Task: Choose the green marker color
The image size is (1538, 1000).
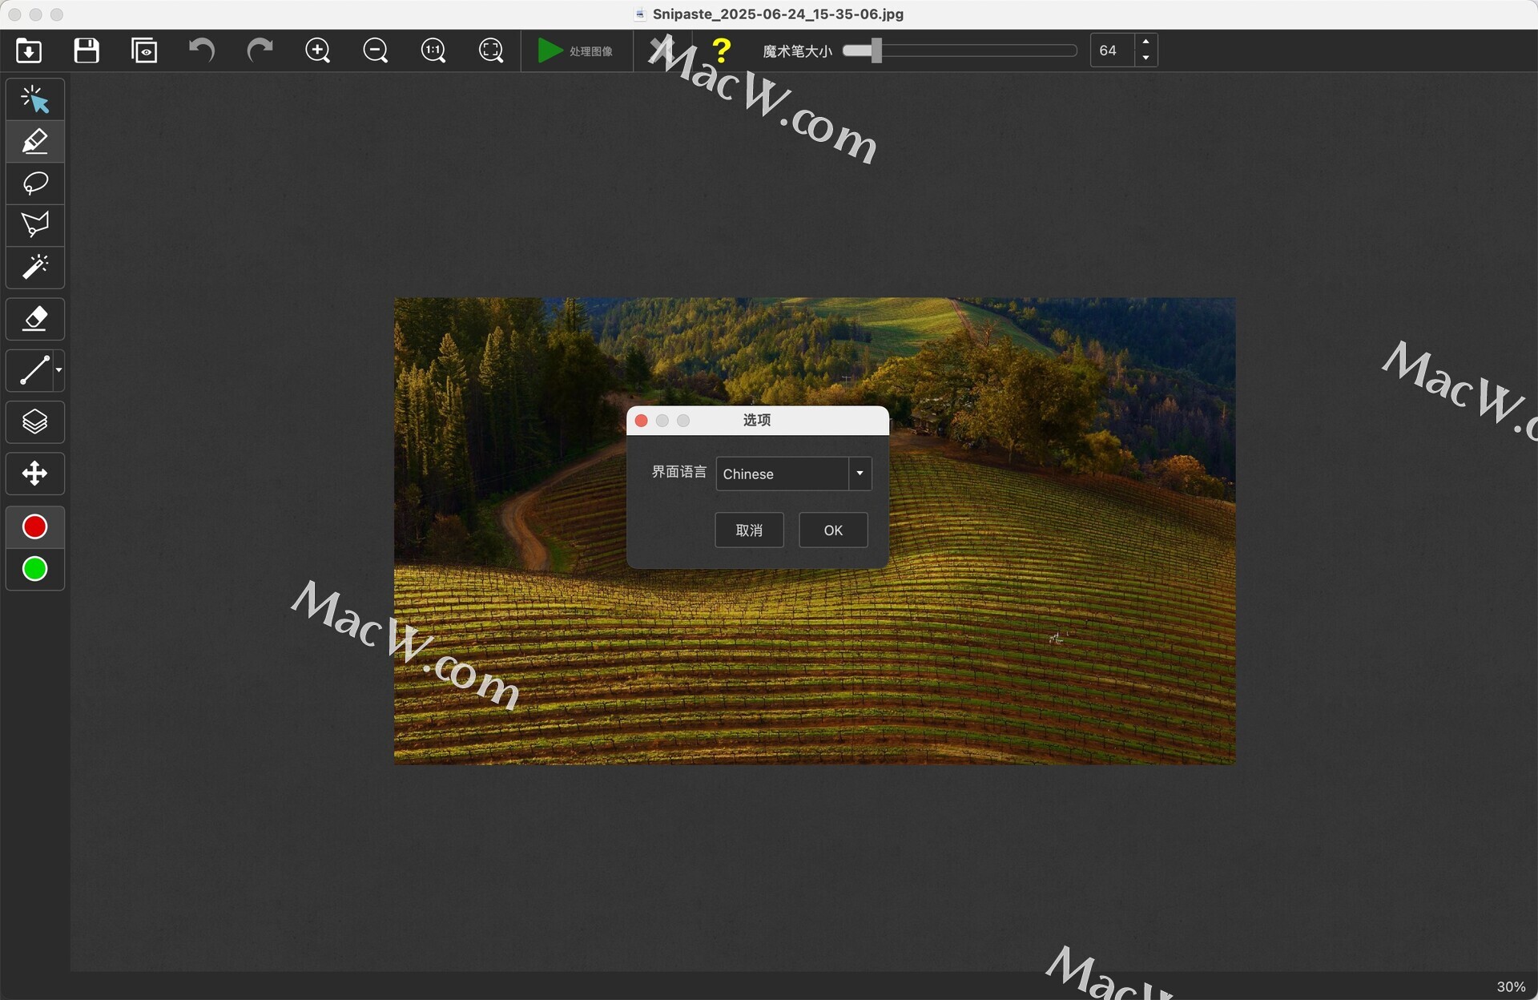Action: coord(35,569)
